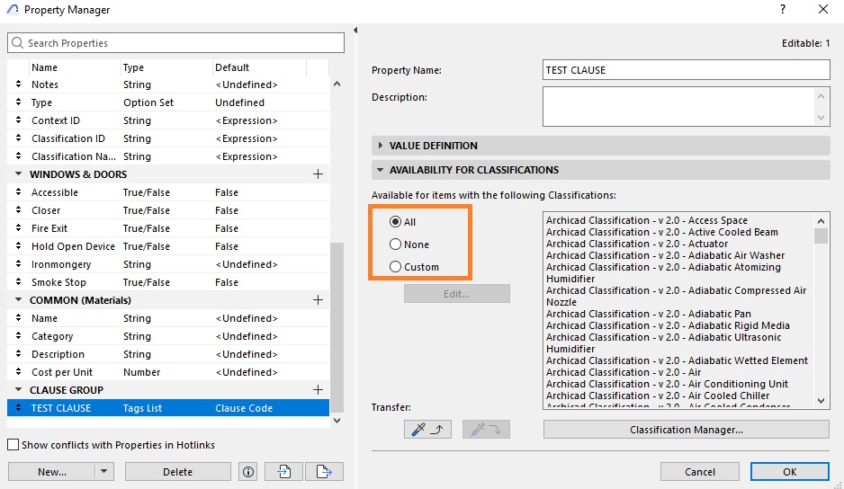Screen dimensions: 844x489
Task: Collapse the CLAUSE GROUP group
Action: (18, 390)
